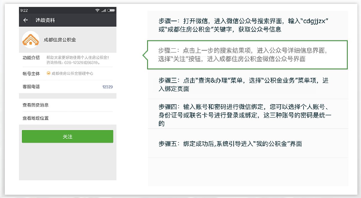This screenshot has width=361, height=198.
Task: Click the 帐号主体 row
Action: (x=68, y=73)
